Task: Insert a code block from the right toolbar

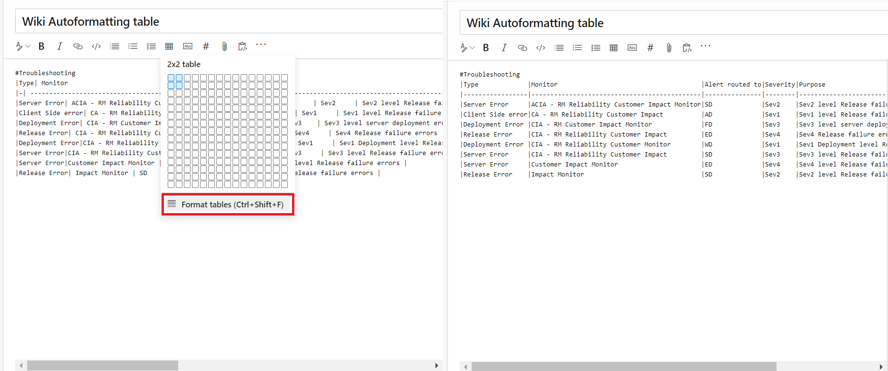Action: (541, 48)
